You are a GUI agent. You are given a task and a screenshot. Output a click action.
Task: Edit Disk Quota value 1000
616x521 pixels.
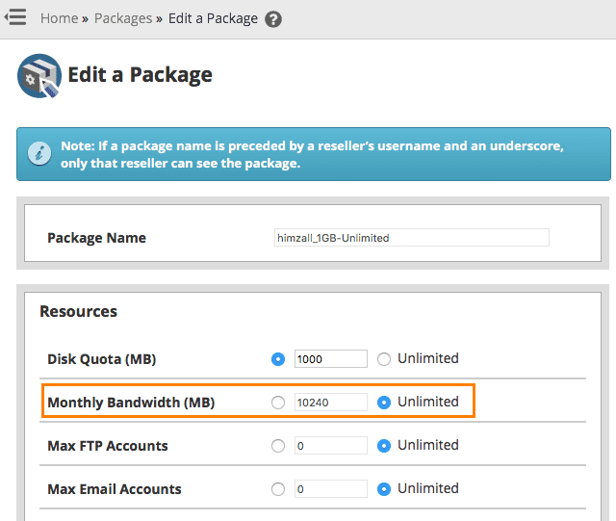(x=331, y=358)
